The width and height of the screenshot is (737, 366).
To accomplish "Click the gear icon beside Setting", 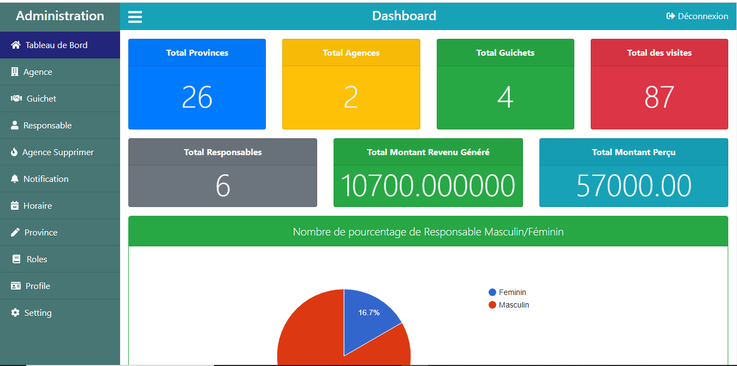I will pos(15,312).
